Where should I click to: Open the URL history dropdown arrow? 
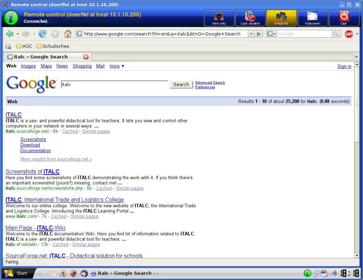251,34
